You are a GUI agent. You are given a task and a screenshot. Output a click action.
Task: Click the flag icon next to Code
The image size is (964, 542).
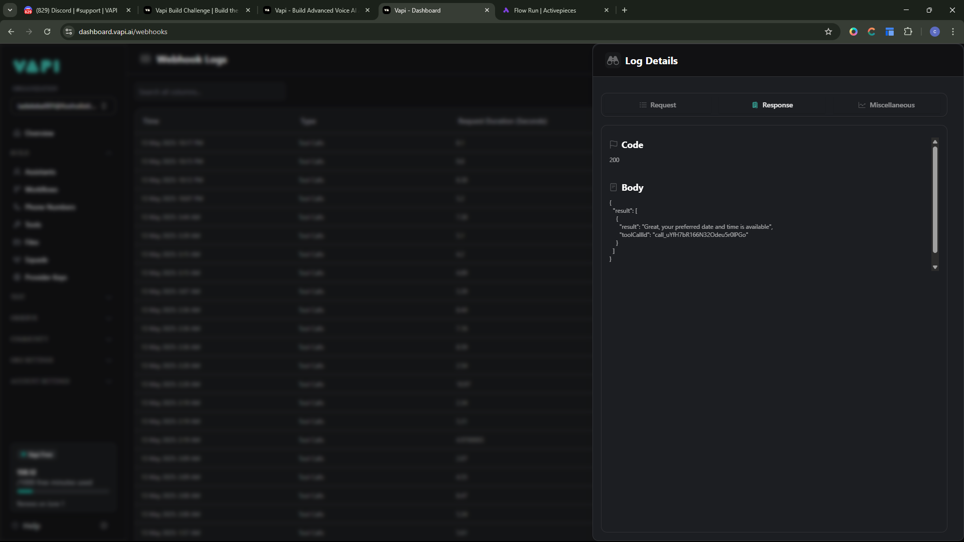click(613, 145)
